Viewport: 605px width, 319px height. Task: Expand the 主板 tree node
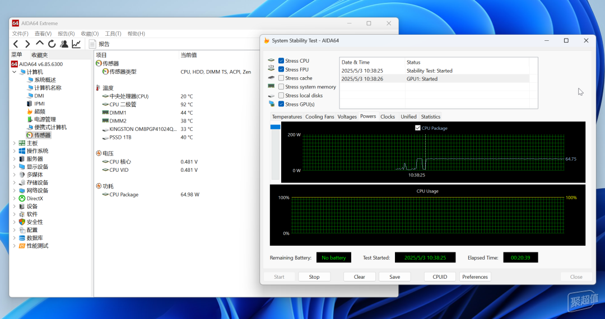14,143
